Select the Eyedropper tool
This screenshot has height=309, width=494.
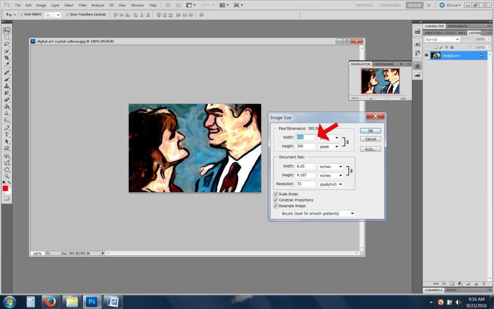tap(7, 65)
